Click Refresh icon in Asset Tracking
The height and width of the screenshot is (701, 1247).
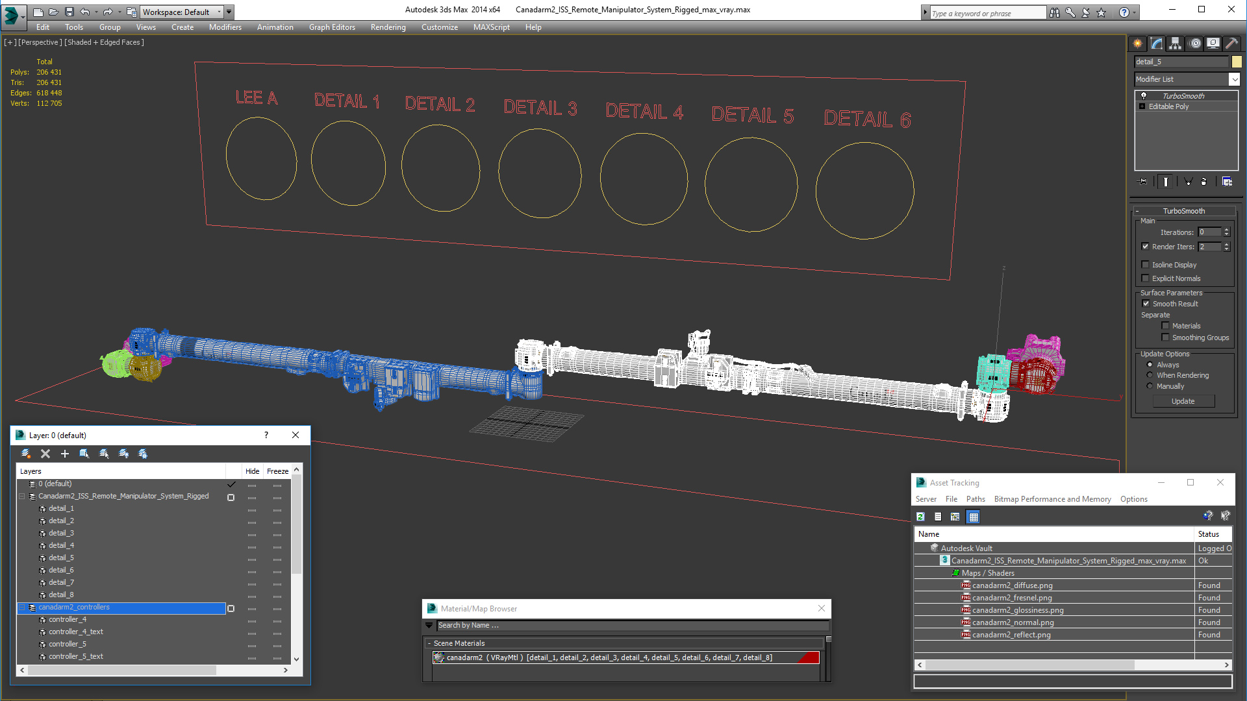pyautogui.click(x=920, y=517)
